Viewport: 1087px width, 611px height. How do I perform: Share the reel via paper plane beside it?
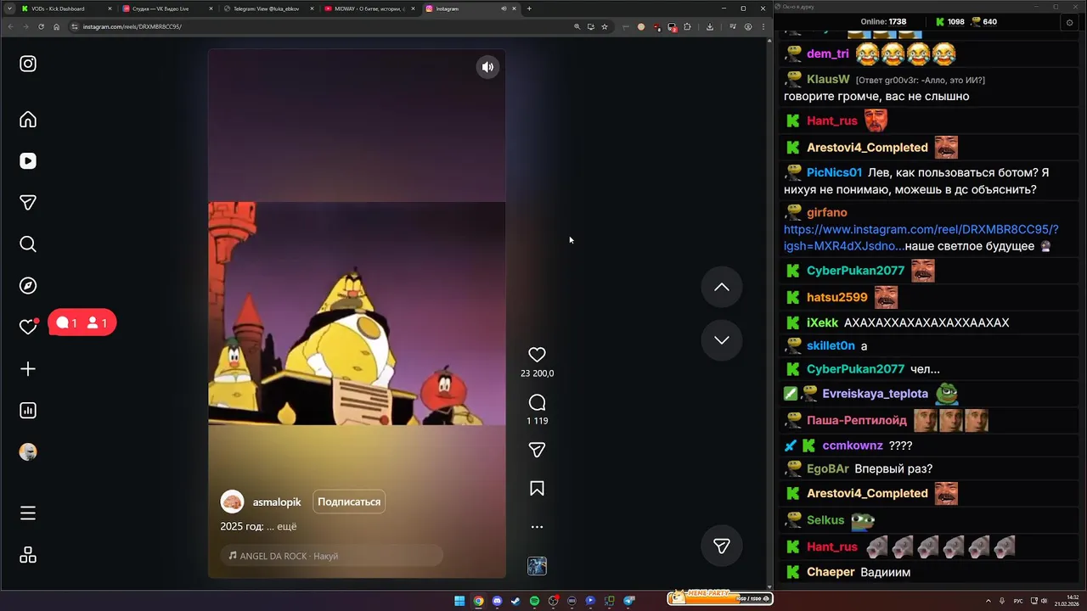pyautogui.click(x=537, y=450)
